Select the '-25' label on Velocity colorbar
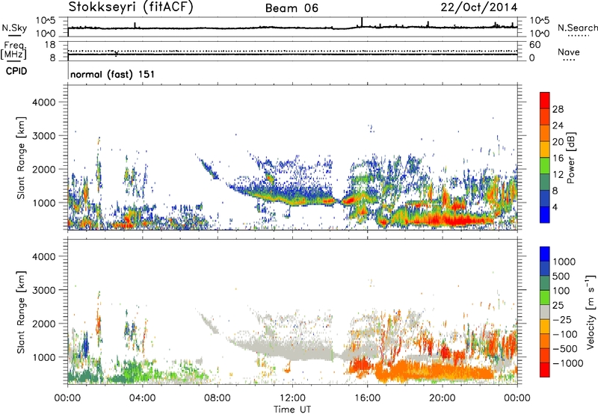The image size is (598, 414). pyautogui.click(x=562, y=319)
